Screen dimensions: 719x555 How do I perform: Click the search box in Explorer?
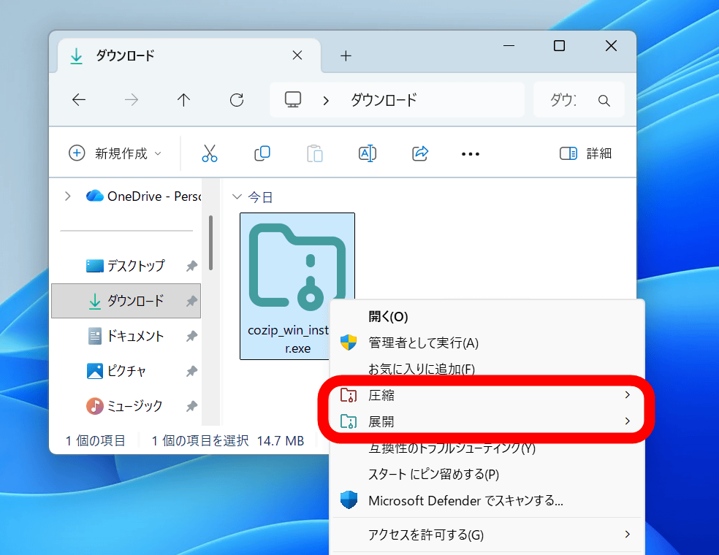[x=578, y=101]
